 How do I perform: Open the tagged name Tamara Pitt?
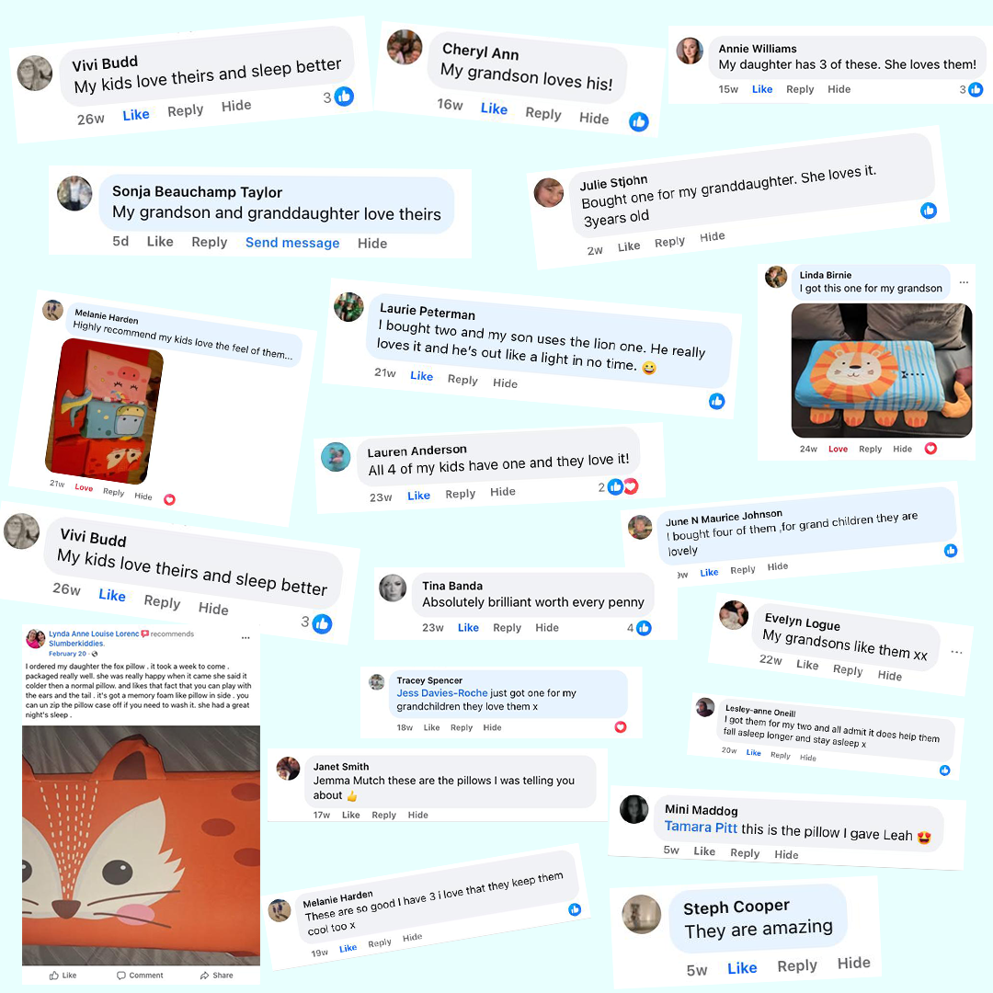coord(701,827)
